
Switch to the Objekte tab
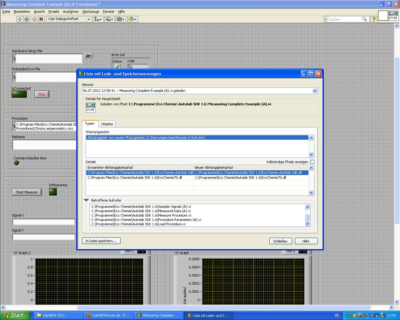coord(107,124)
